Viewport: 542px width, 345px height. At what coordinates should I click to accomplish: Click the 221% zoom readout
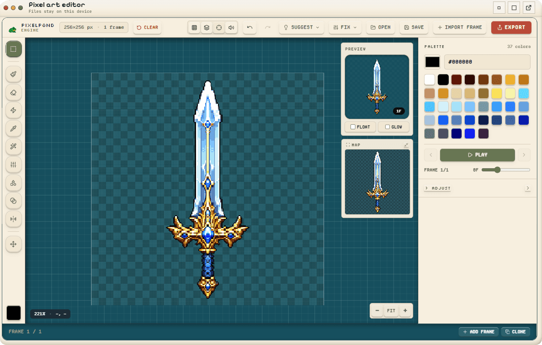pos(40,314)
